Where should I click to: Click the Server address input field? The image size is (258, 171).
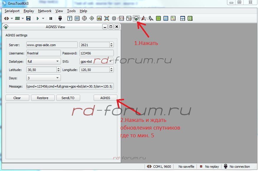click(x=52, y=45)
